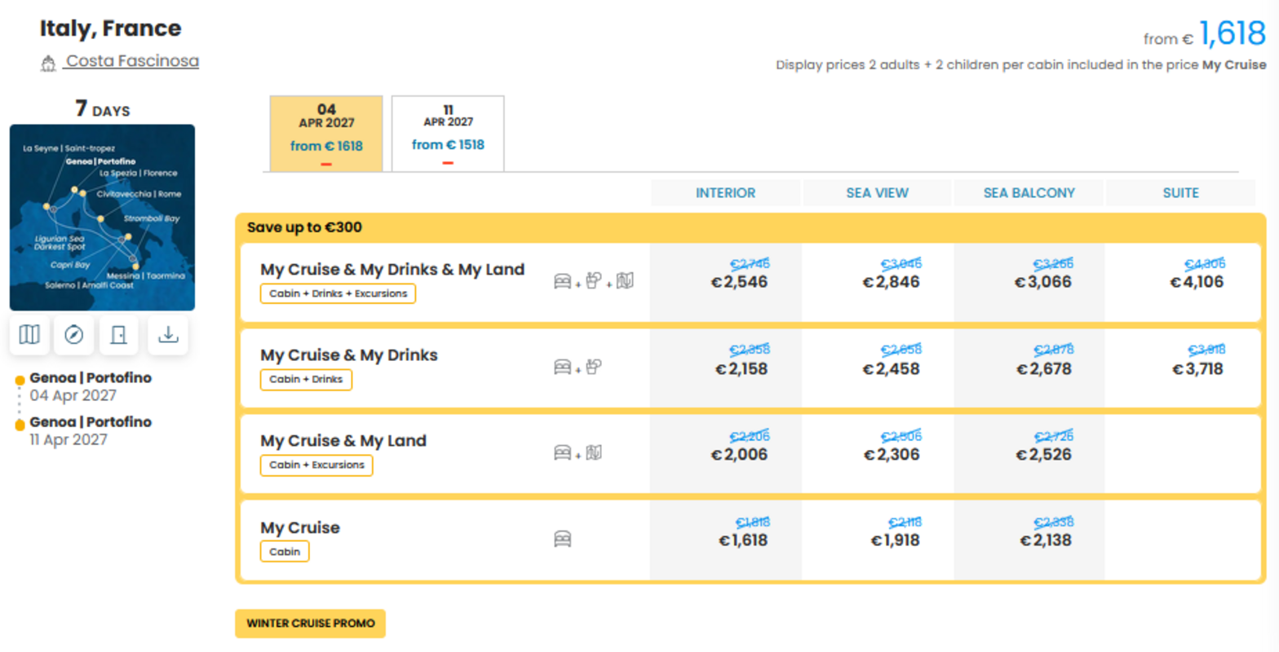Click the package icons for My Cruise & My Drinks
This screenshot has width=1279, height=652.
point(578,368)
